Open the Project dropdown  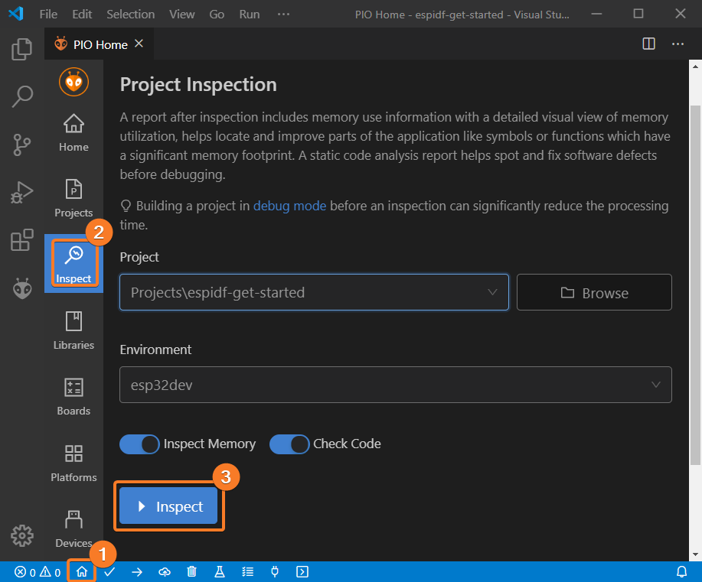(x=314, y=292)
